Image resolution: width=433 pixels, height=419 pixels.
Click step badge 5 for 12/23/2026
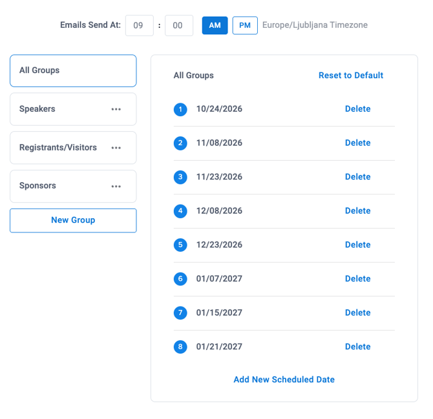180,245
